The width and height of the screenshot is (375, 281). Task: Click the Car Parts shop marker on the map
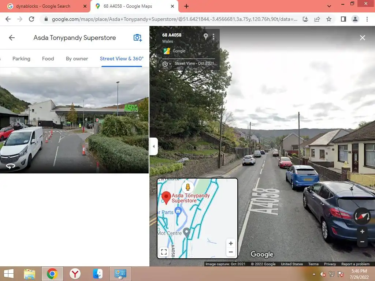tap(178, 211)
